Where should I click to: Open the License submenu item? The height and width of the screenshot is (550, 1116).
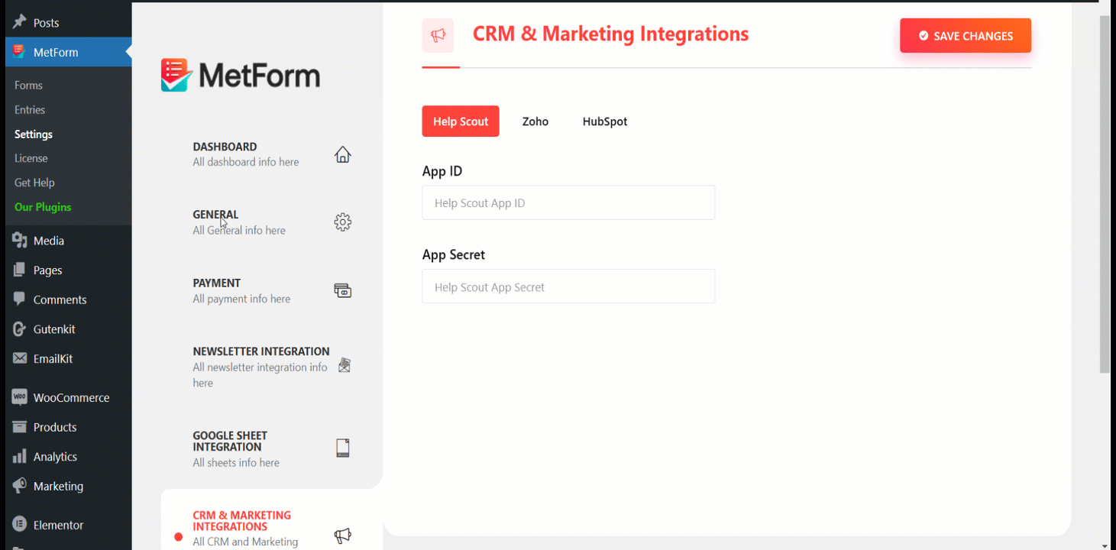[31, 159]
